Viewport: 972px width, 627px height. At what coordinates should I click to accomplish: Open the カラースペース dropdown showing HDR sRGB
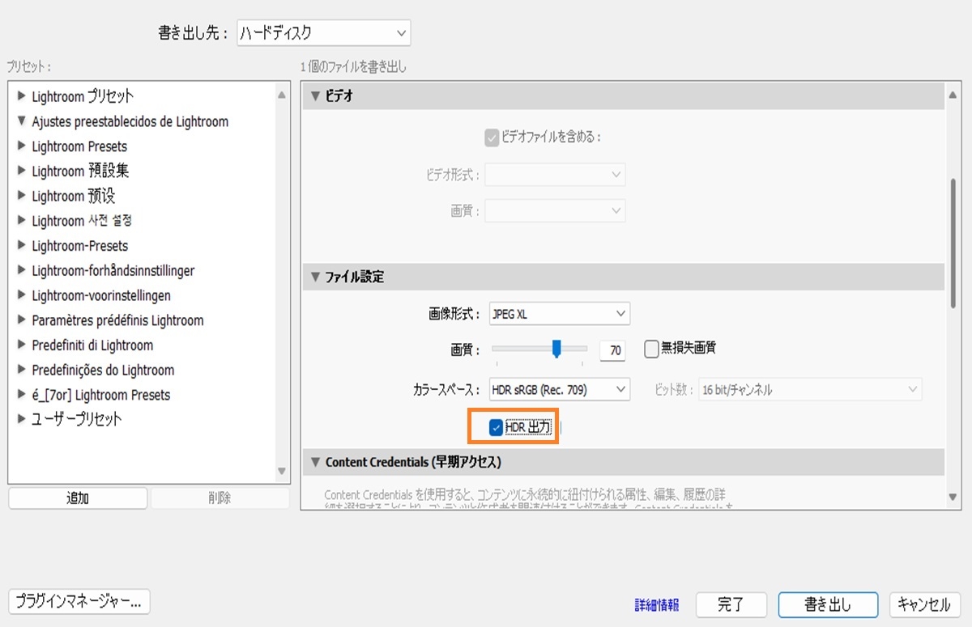point(559,389)
